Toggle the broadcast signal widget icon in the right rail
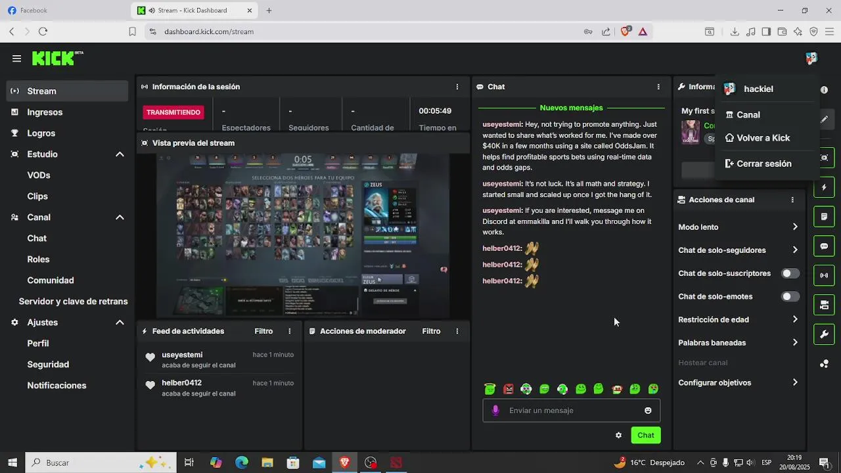Viewport: 841px width, 473px height. [x=824, y=275]
